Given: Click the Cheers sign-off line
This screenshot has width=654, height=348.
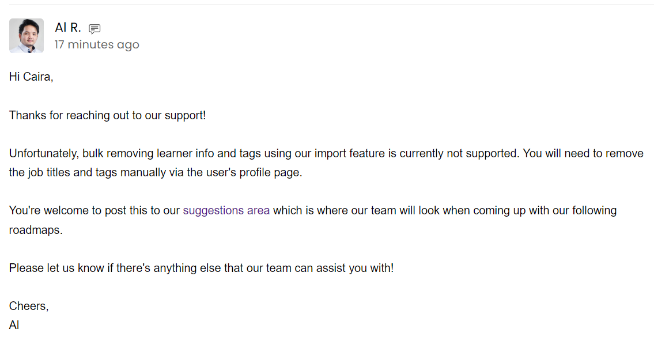Looking at the screenshot, I should click(x=29, y=307).
